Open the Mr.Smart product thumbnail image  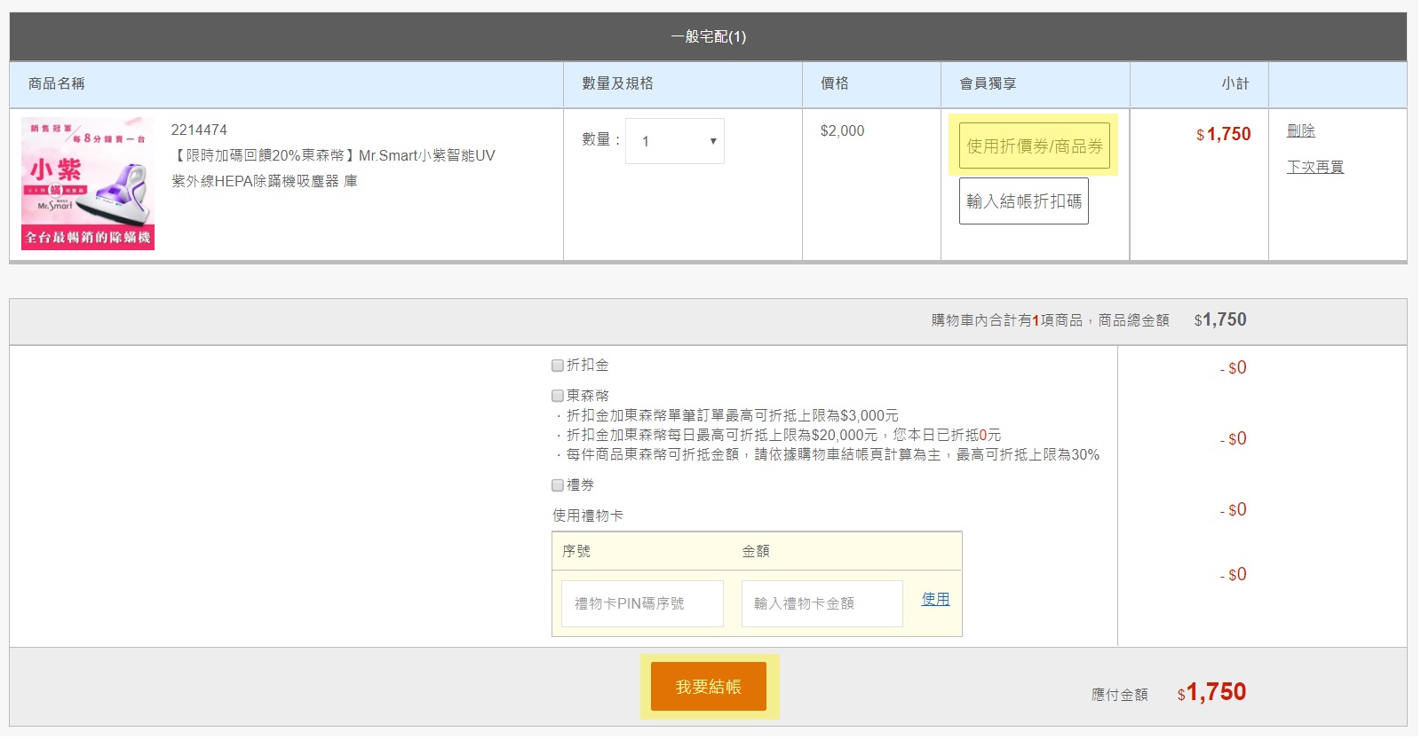88,184
